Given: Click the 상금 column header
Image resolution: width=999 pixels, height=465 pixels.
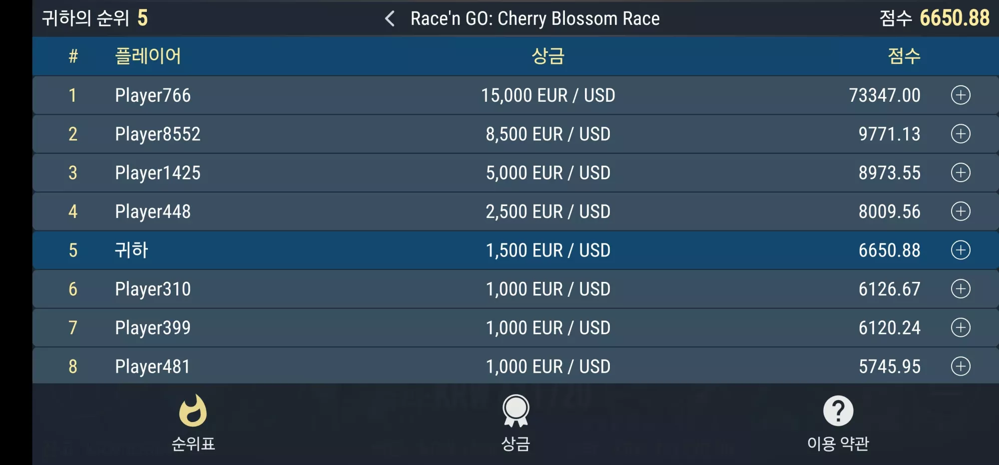Looking at the screenshot, I should (548, 56).
